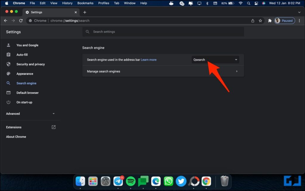Open the Trash in the Dock

click(x=225, y=181)
